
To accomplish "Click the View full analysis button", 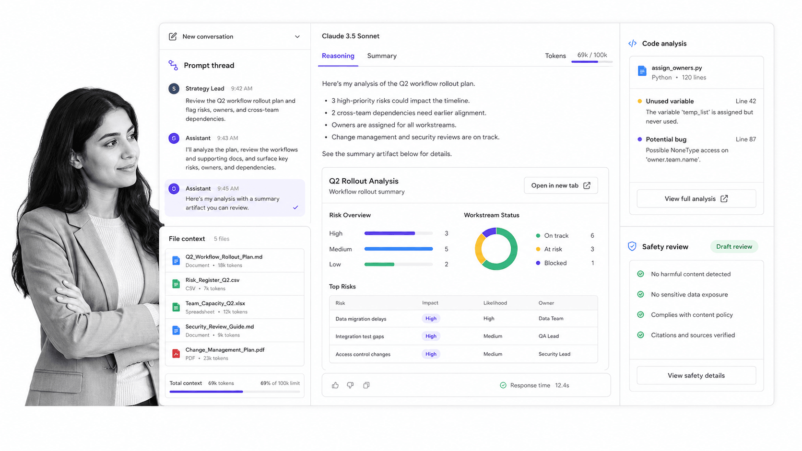I will coord(696,199).
